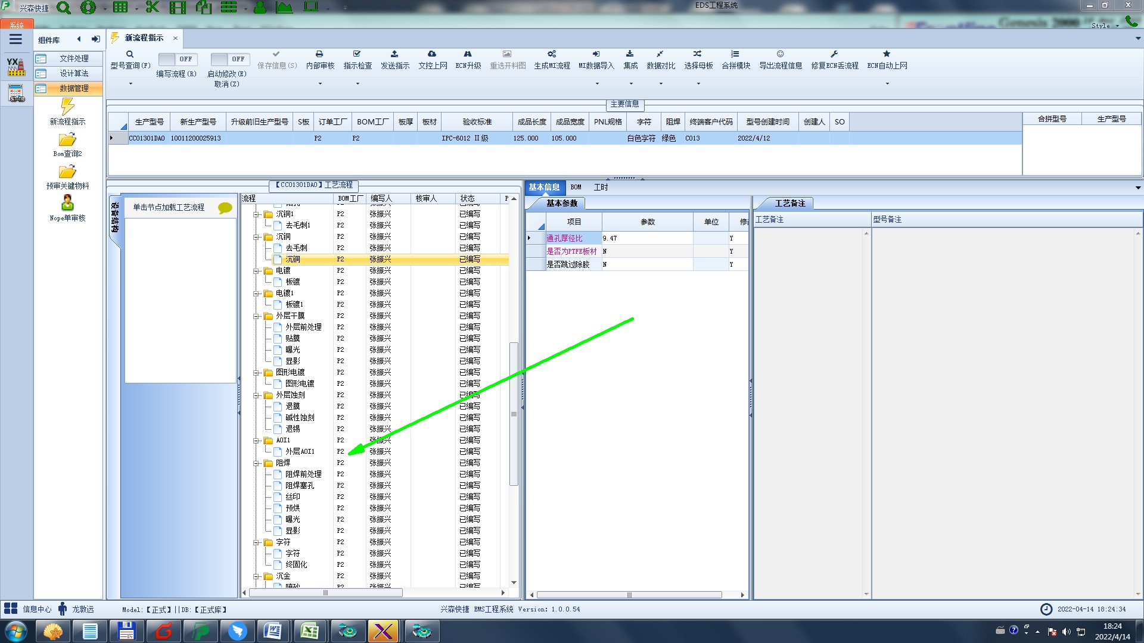
Task: Open the Style dropdown
Action: pos(1105,26)
